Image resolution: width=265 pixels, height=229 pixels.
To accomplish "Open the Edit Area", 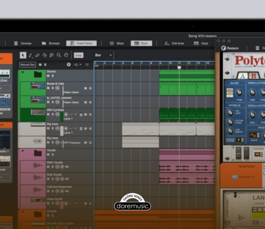I will coord(174,43).
